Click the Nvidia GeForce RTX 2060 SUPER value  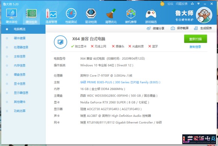(115, 102)
